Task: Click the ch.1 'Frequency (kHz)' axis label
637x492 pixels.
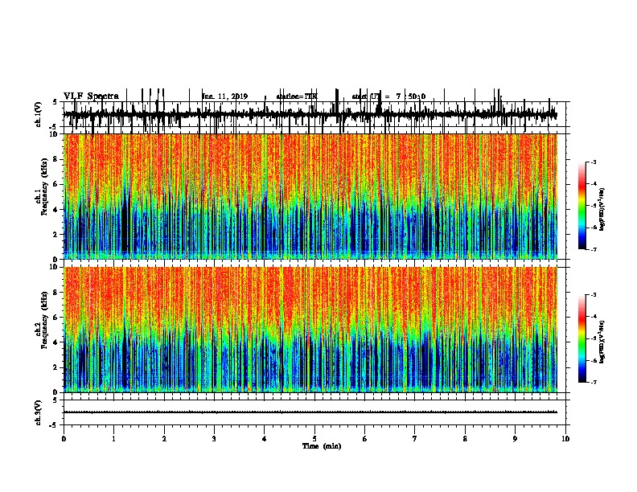Action: click(44, 187)
